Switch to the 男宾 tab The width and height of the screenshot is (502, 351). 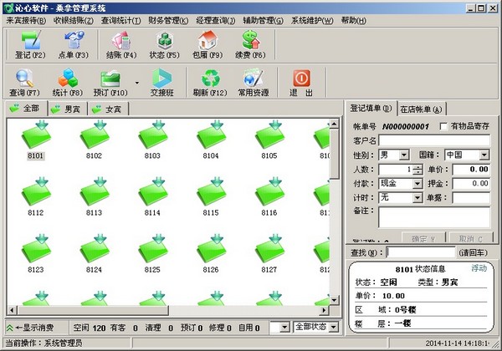tap(68, 109)
